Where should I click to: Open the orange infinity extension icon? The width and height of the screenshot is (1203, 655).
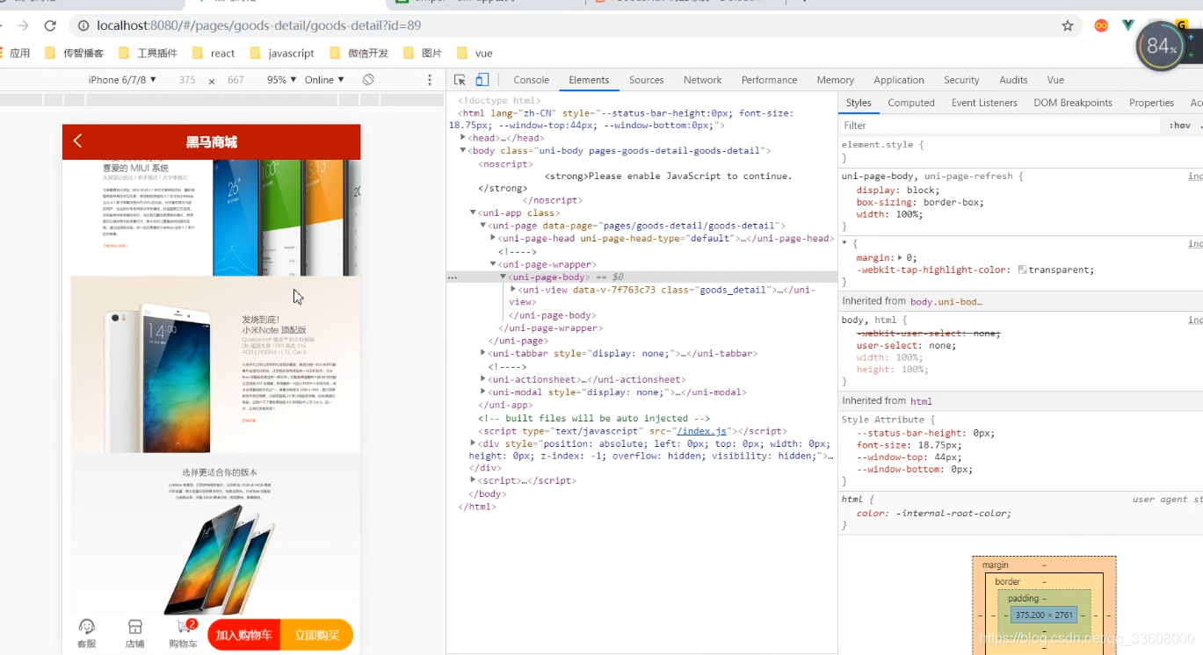(1101, 25)
